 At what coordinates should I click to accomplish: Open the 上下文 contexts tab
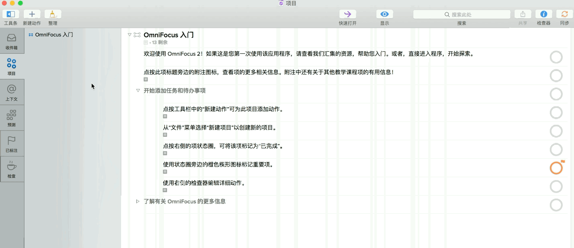(x=12, y=92)
